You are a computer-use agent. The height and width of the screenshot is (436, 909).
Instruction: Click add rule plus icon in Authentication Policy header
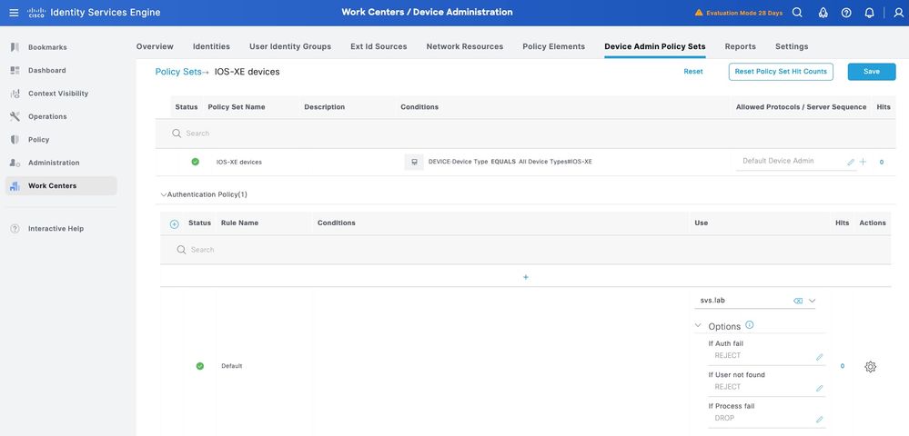(175, 223)
